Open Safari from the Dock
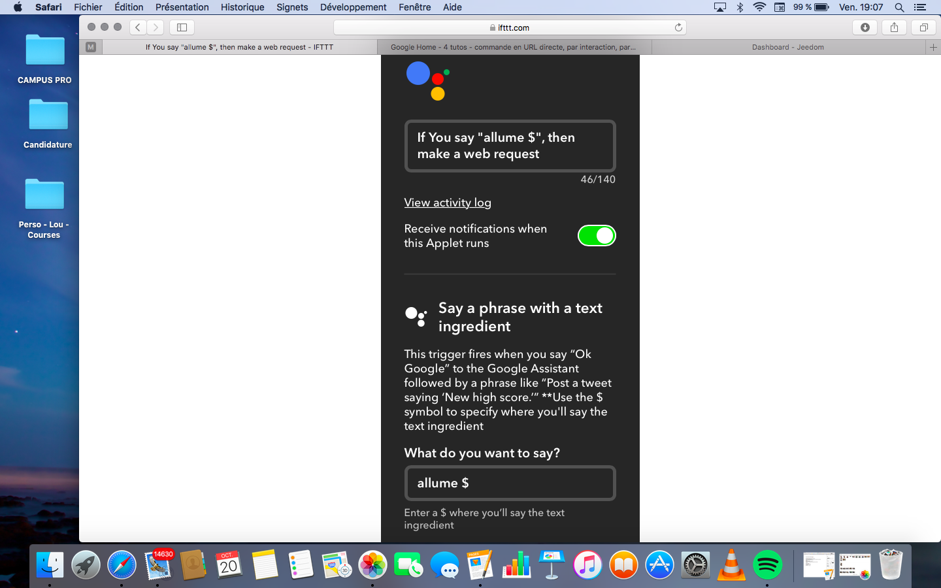 click(122, 565)
